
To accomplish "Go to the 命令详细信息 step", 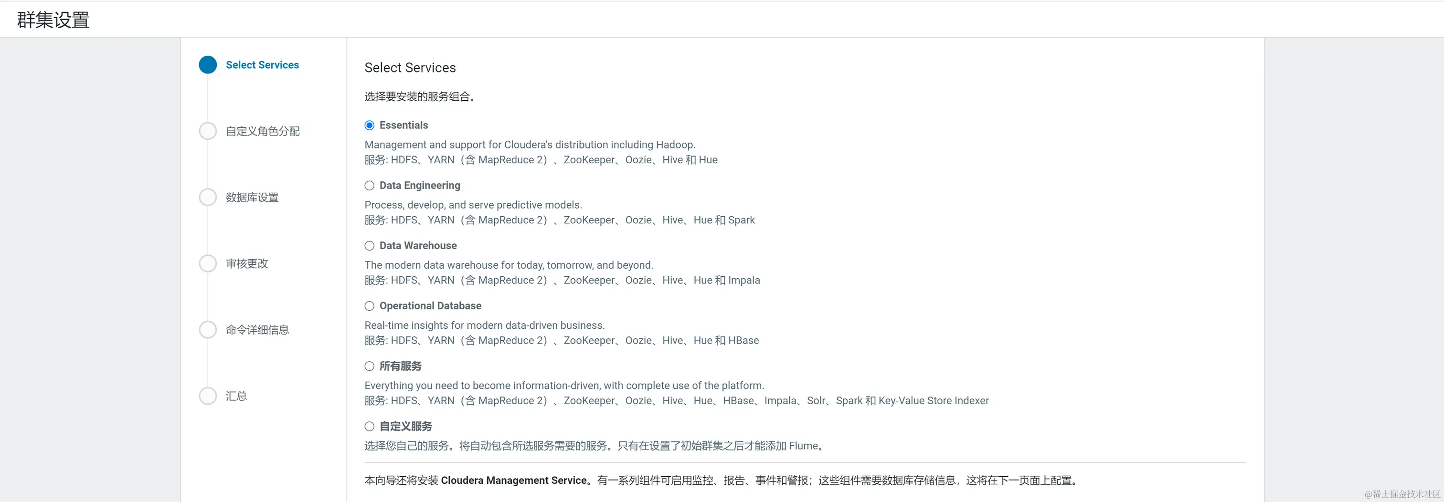I will tap(257, 329).
